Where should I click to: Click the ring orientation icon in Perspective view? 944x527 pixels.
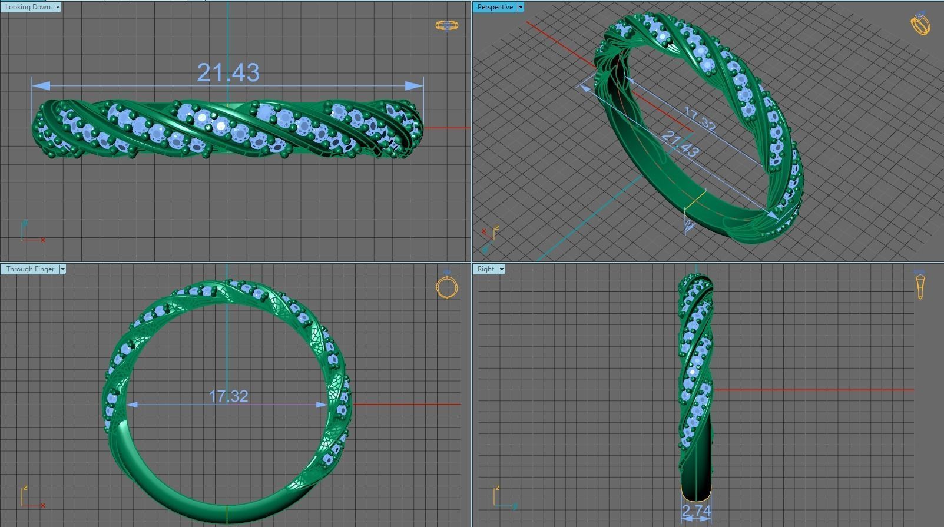click(920, 24)
